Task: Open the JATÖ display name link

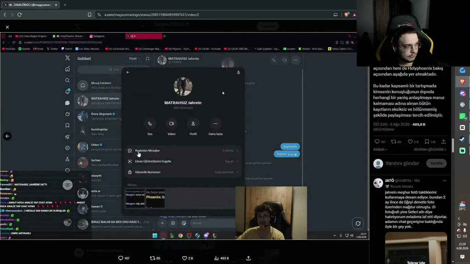Action: click(x=389, y=180)
